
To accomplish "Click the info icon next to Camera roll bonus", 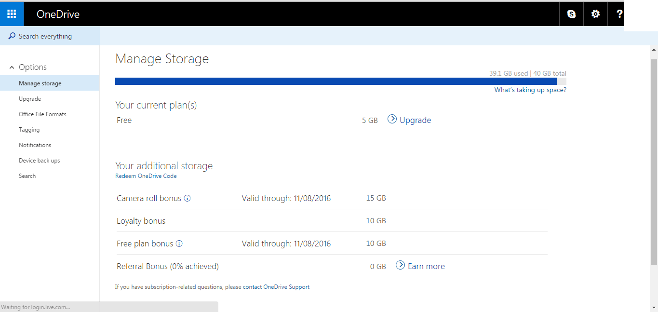I will (x=188, y=198).
